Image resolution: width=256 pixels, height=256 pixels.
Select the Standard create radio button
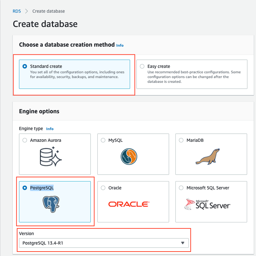[x=25, y=66]
